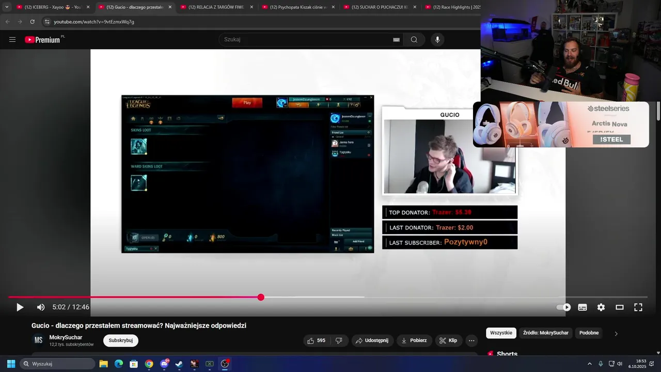Close the ICEBERG - Xayoo tab
The image size is (661, 372).
pos(88,7)
